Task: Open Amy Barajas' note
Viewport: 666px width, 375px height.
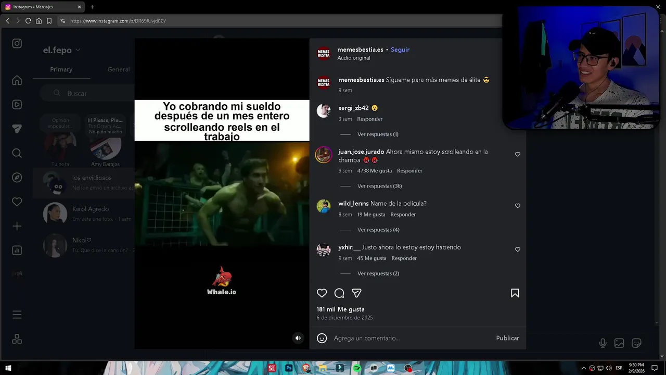Action: click(105, 142)
